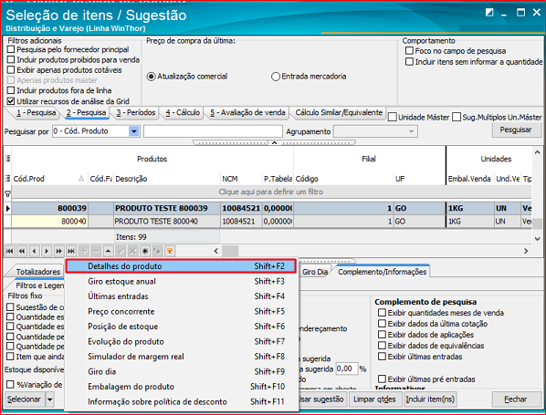Viewport: 546px width, 415px height.
Task: Select Atualização comercial radio button
Action: (151, 77)
